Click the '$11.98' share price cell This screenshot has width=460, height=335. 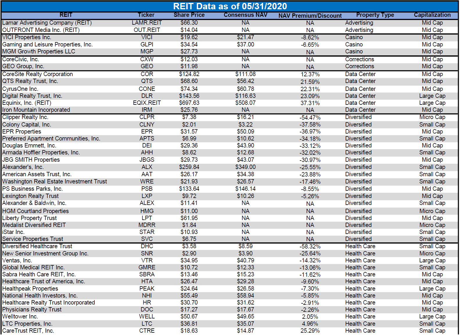point(189,66)
